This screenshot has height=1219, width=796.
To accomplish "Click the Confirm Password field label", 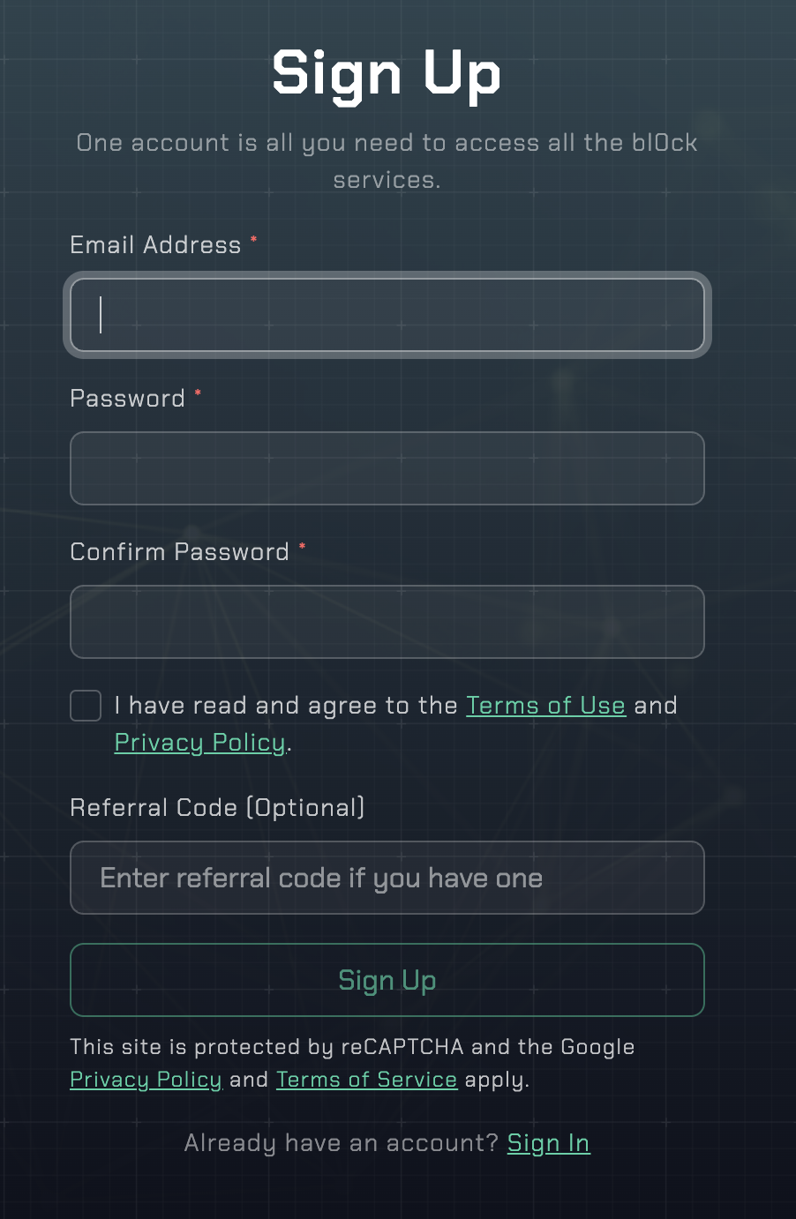I will point(179,552).
